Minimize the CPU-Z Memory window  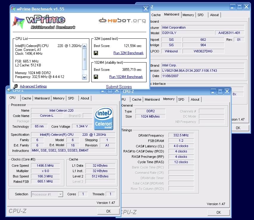click(x=213, y=91)
